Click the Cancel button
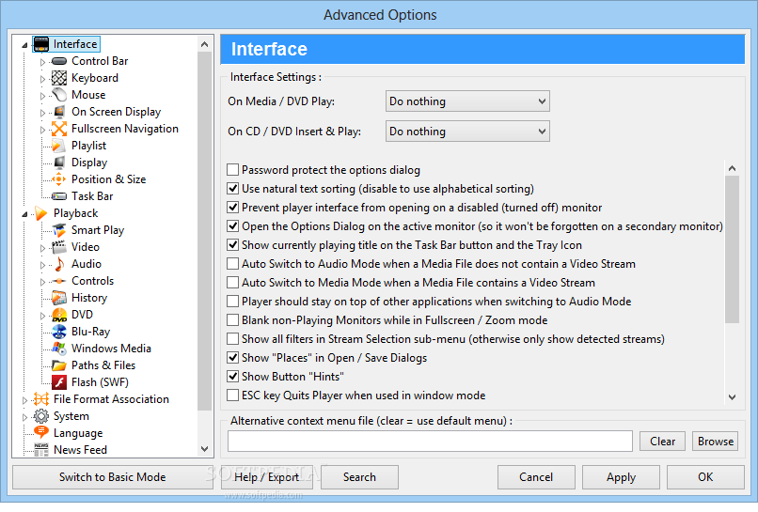The image size is (758, 512). click(536, 477)
